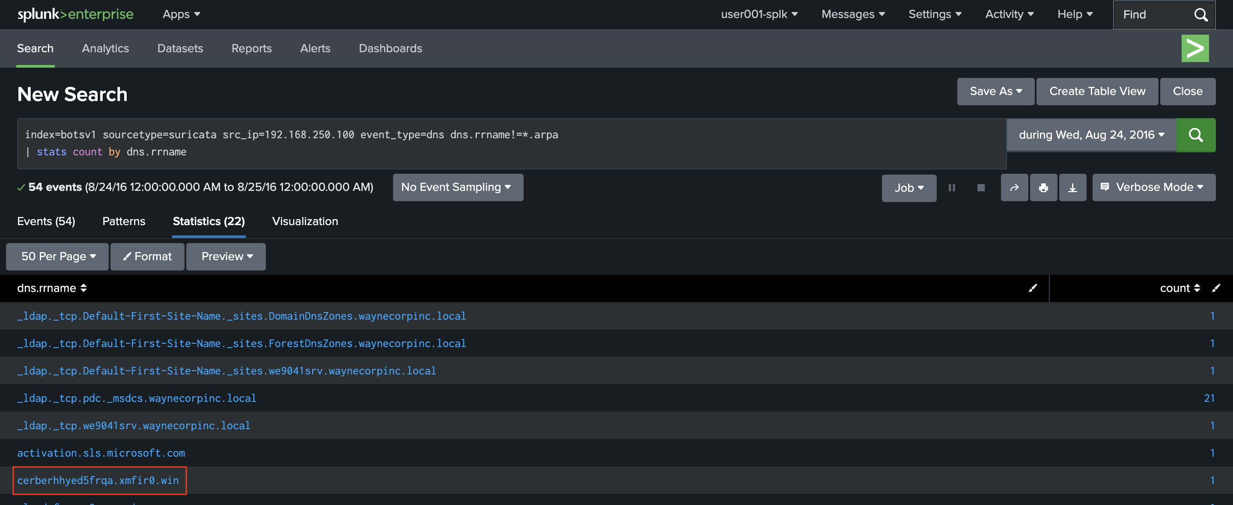
Task: Open the Apps menu
Action: [181, 15]
